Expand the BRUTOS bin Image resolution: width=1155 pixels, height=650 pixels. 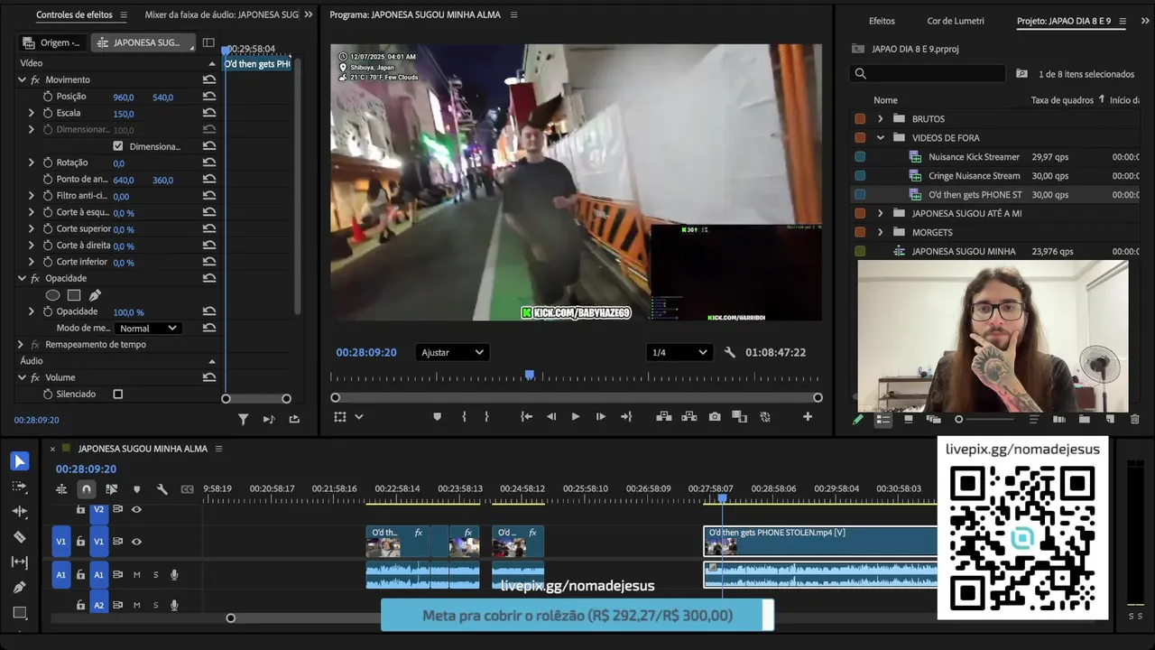click(x=881, y=119)
